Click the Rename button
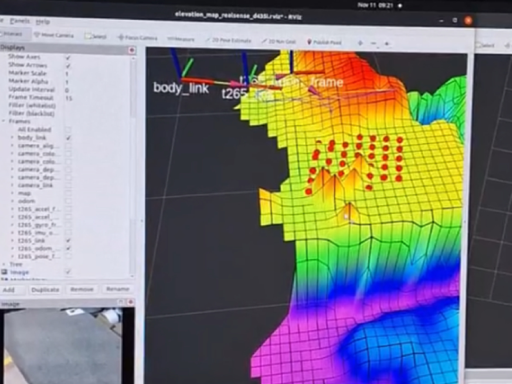This screenshot has height=384, width=512. tap(118, 289)
